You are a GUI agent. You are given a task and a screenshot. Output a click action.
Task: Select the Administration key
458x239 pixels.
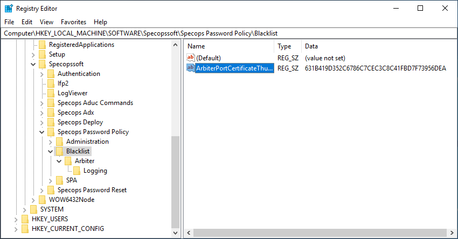[87, 142]
